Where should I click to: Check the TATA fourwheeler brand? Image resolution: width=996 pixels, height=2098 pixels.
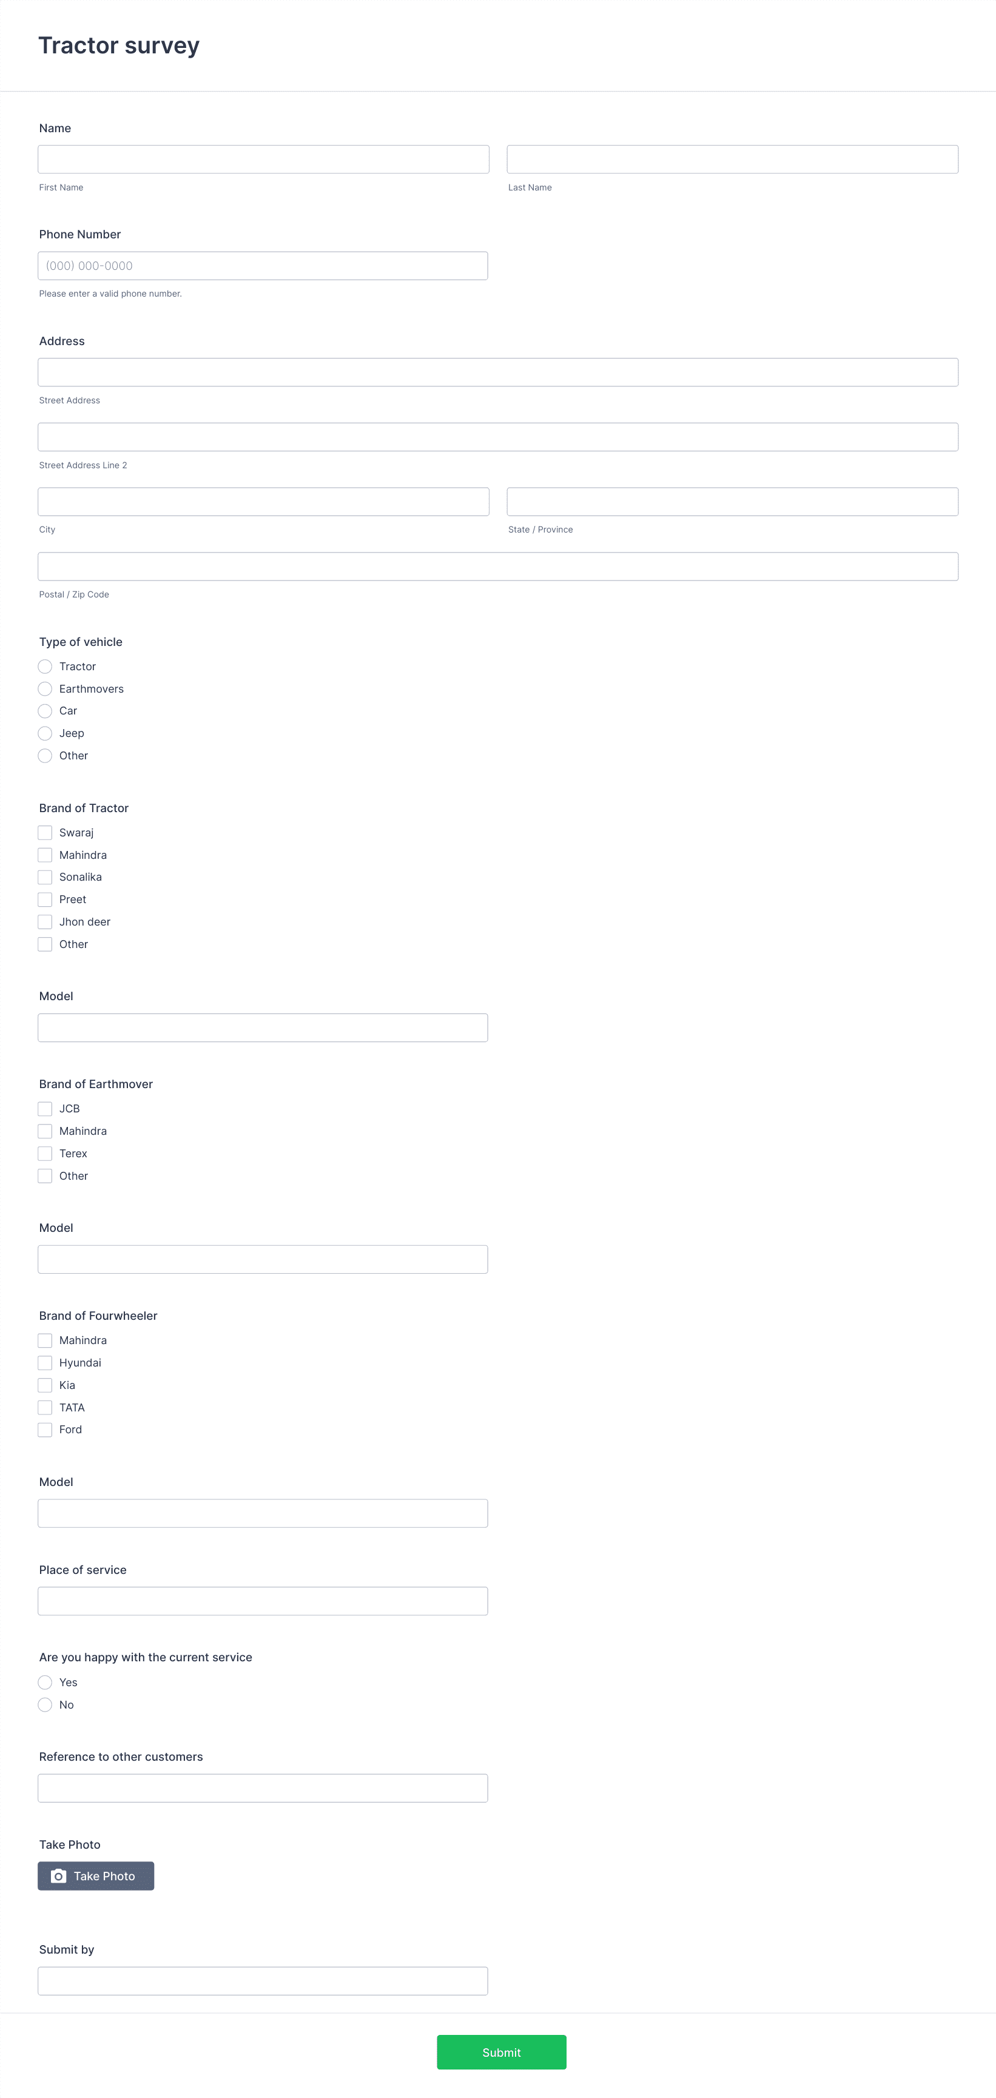click(x=45, y=1407)
